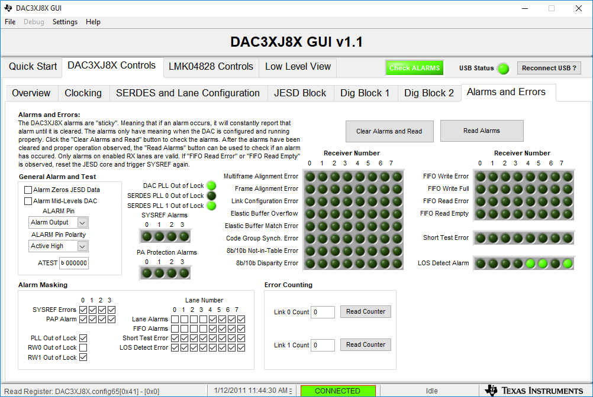Image resolution: width=593 pixels, height=397 pixels.
Task: Click Code Group Synch. Error LED for receiver 7
Action: click(x=397, y=239)
